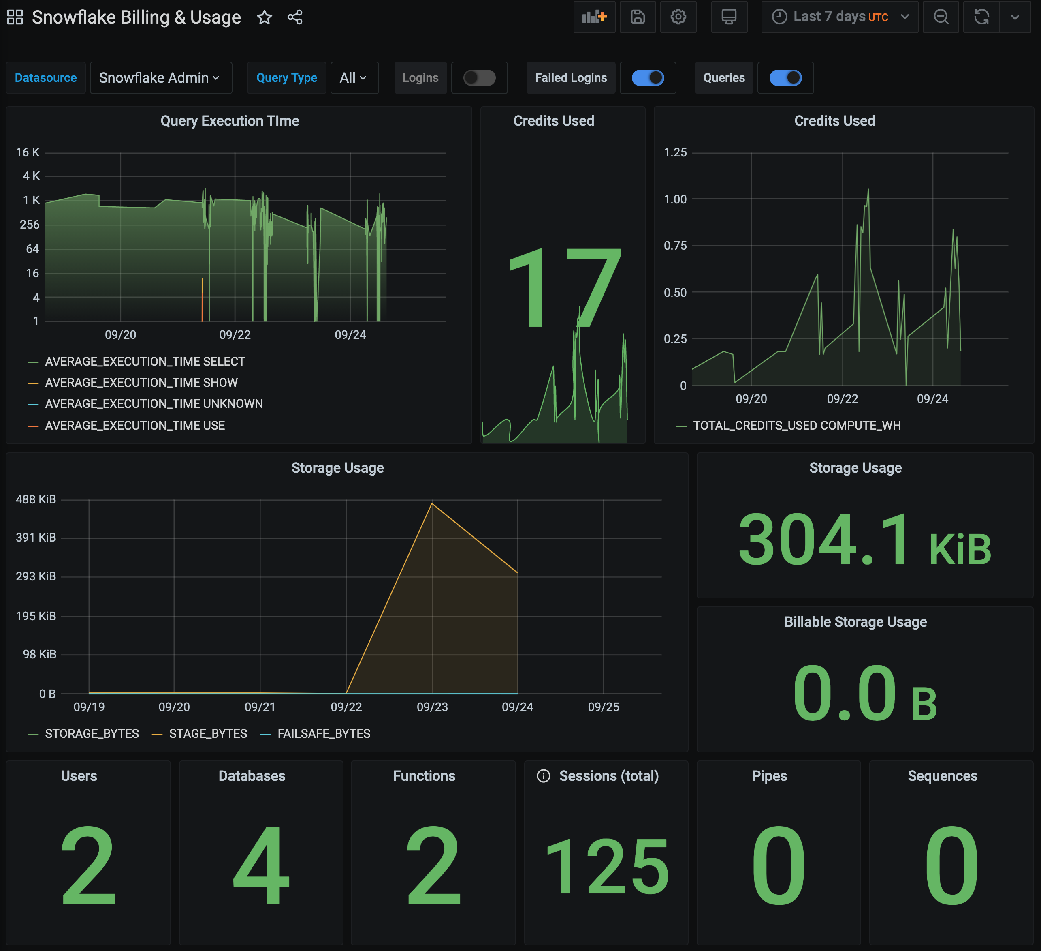The width and height of the screenshot is (1041, 951).
Task: Zoom out the time range
Action: pyautogui.click(x=941, y=17)
